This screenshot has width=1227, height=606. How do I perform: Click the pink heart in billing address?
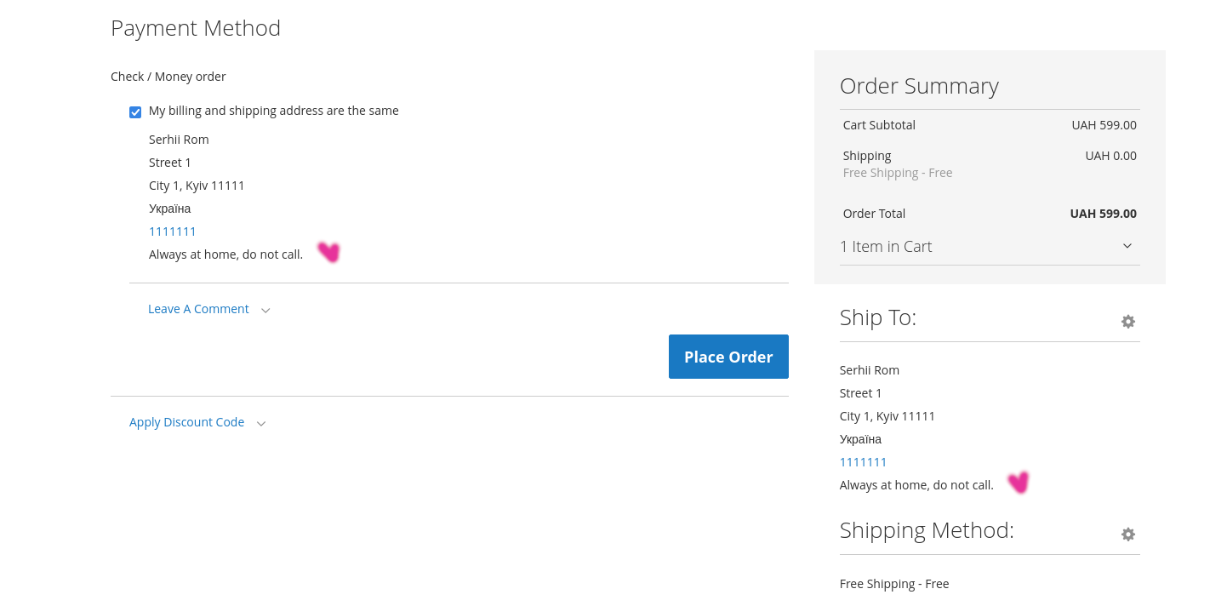tap(328, 252)
